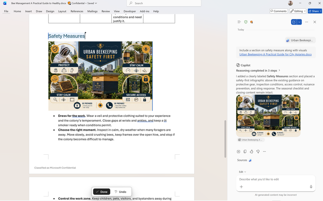Open the Draw tab
323x201 pixels.
tap(39, 11)
